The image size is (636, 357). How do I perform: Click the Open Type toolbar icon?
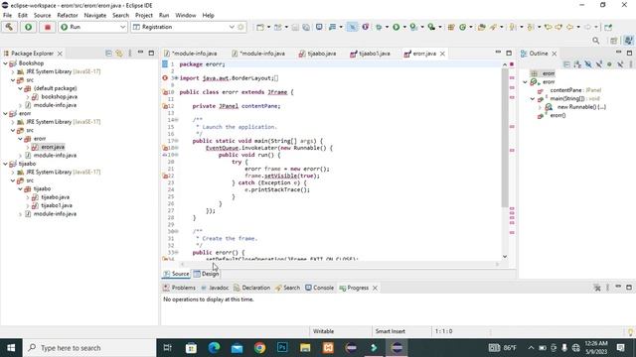coord(481,27)
